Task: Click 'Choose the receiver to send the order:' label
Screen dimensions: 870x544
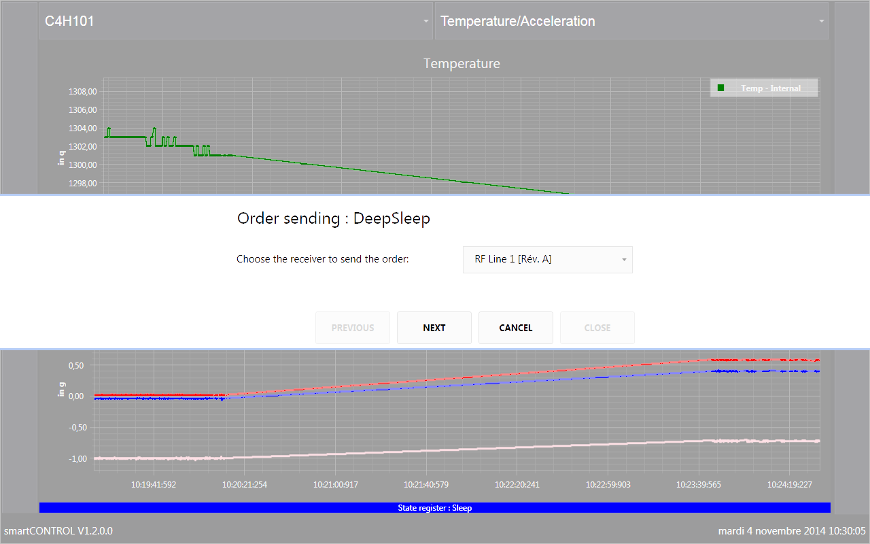Action: (323, 259)
